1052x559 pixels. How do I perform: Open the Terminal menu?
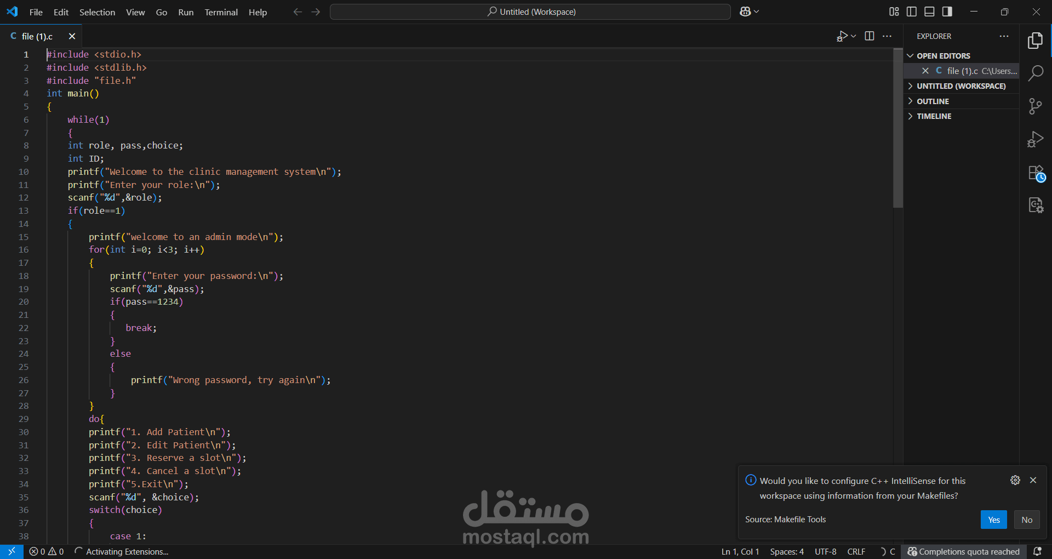221,12
